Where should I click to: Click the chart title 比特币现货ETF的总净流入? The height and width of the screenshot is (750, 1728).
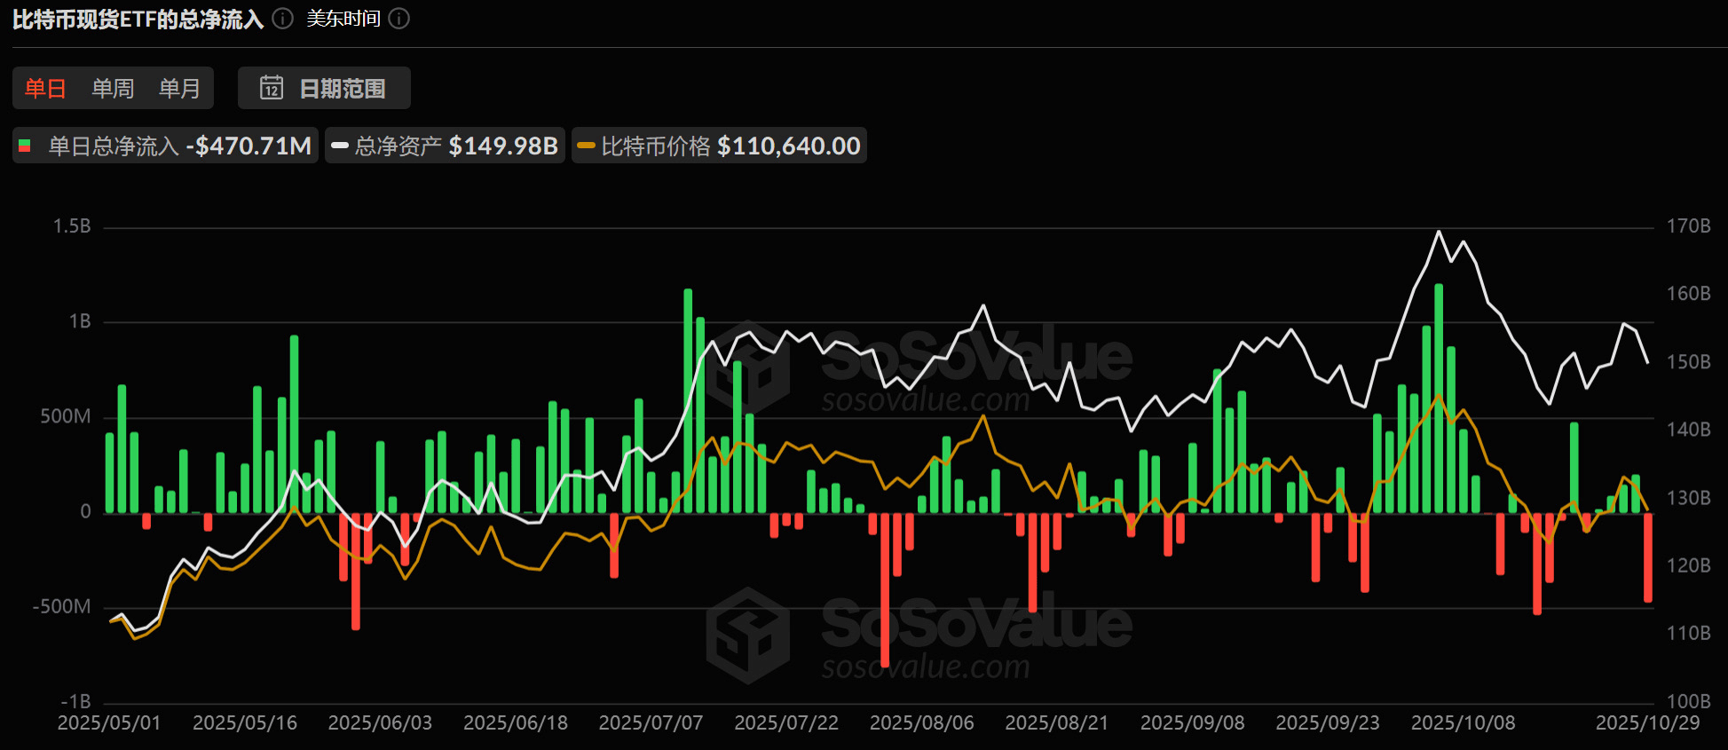pyautogui.click(x=138, y=19)
